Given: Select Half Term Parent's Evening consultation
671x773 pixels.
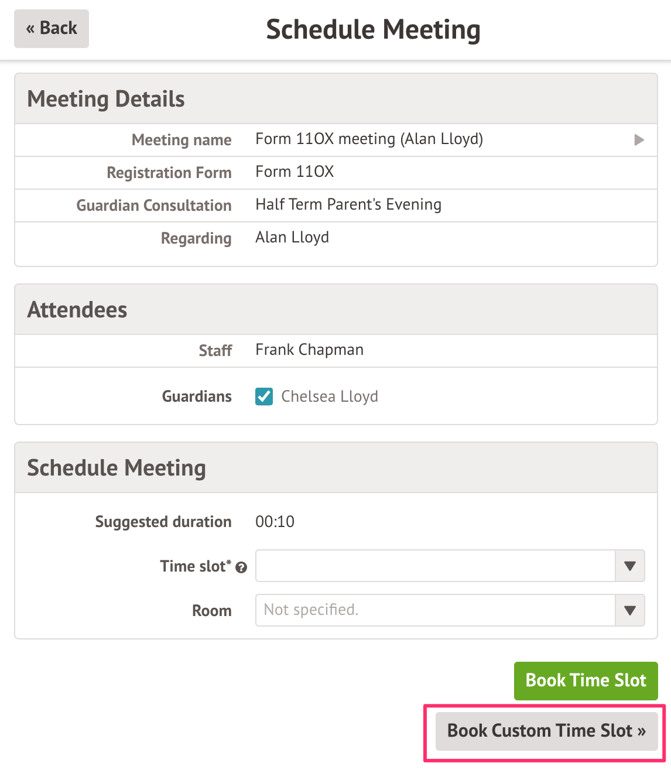Looking at the screenshot, I should click(x=348, y=205).
